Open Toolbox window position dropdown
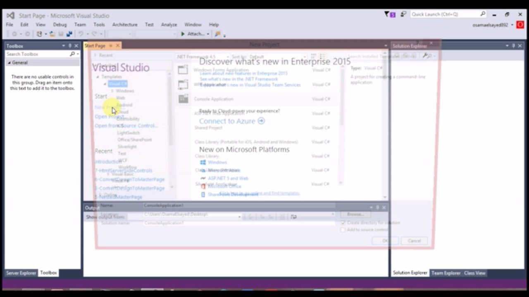This screenshot has height=297, width=529. (x=64, y=46)
